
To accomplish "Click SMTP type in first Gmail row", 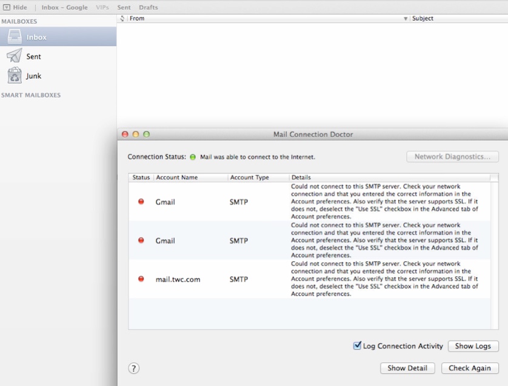I will tap(239, 202).
